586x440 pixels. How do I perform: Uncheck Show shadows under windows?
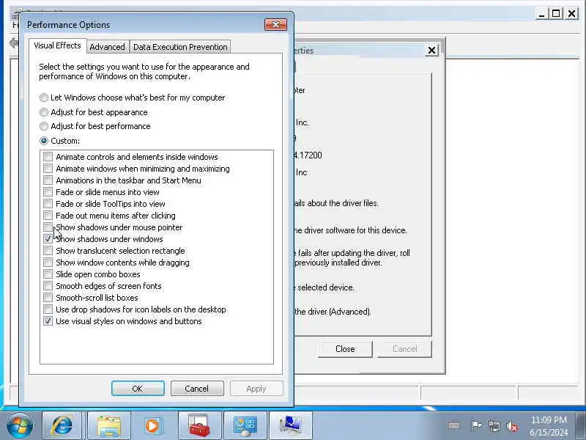[48, 239]
